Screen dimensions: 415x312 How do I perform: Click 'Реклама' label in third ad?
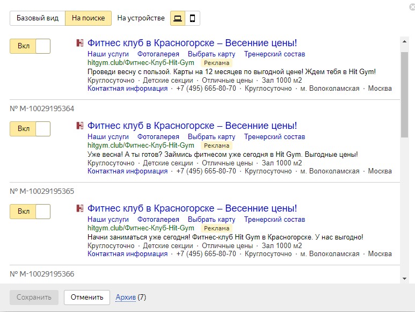216,228
